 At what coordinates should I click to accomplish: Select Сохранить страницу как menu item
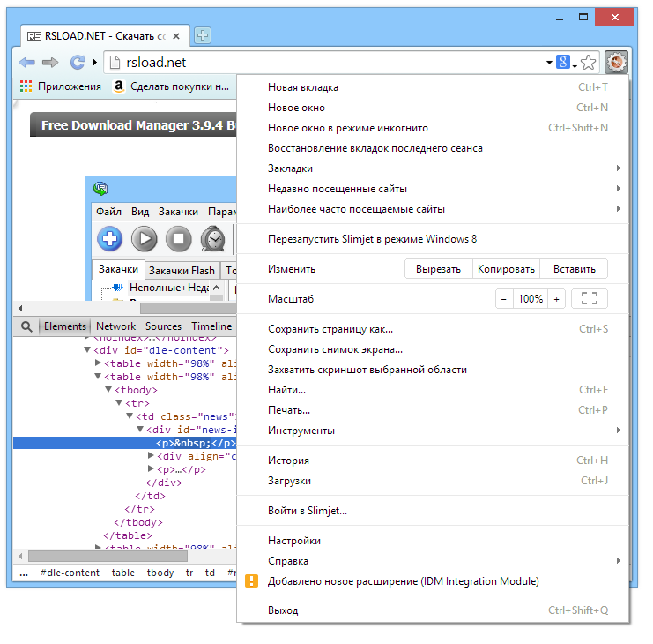(433, 329)
